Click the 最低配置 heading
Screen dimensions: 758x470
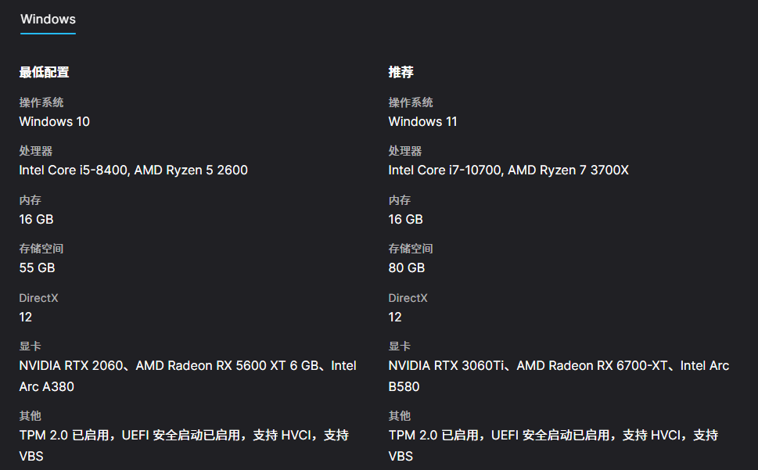click(x=44, y=72)
